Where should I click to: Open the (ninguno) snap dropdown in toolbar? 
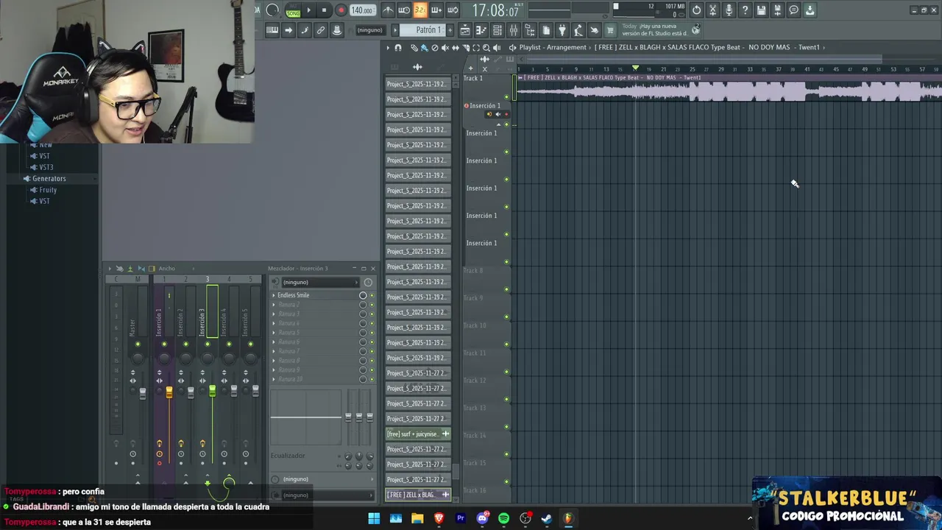tap(369, 30)
